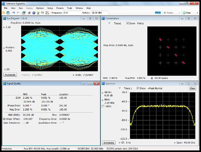The height and width of the screenshot is (152, 201).
Task: Click the expander beside Span: 40.00 GHz
Action: [175, 143]
